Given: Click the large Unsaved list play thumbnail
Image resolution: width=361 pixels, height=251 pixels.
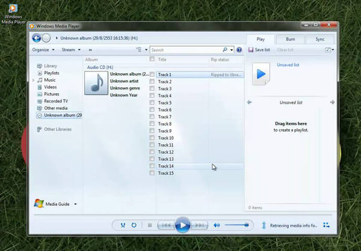Looking at the screenshot, I should pos(261,74).
